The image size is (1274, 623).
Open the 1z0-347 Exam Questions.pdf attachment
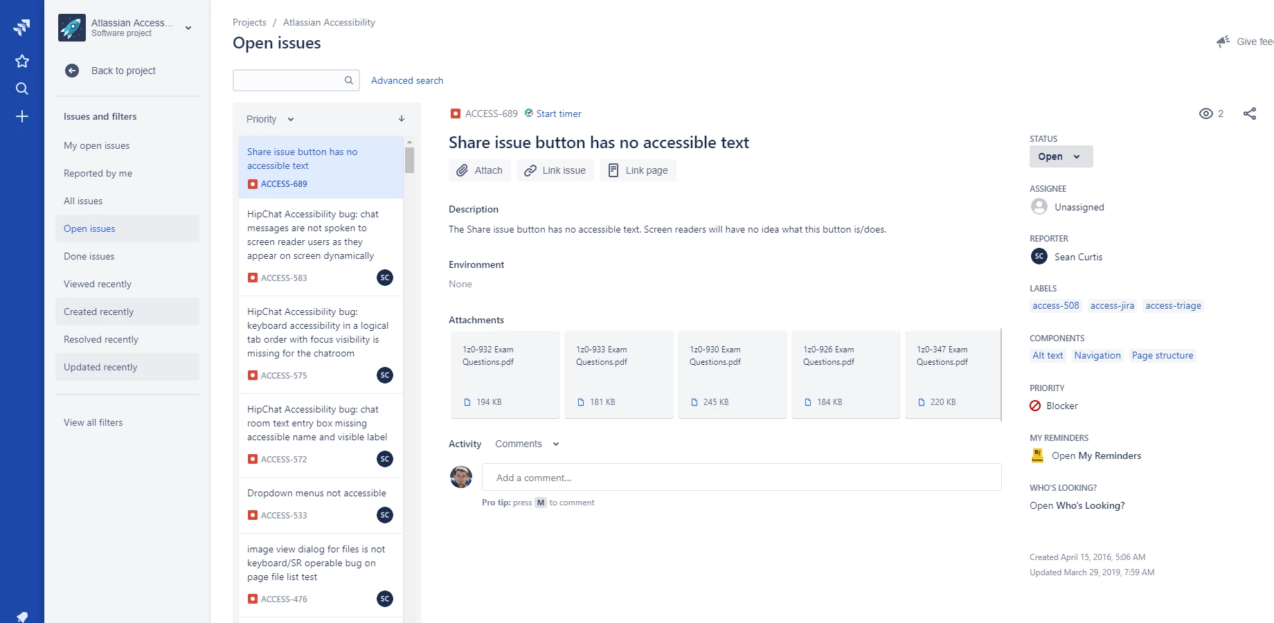click(x=953, y=374)
